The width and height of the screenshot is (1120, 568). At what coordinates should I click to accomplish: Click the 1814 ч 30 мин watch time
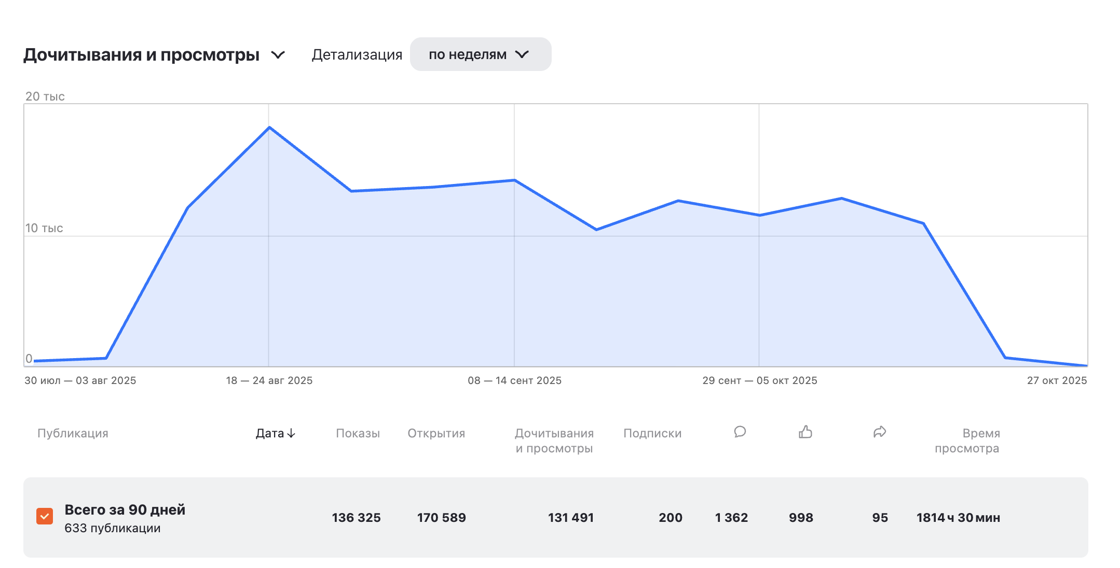click(x=958, y=518)
